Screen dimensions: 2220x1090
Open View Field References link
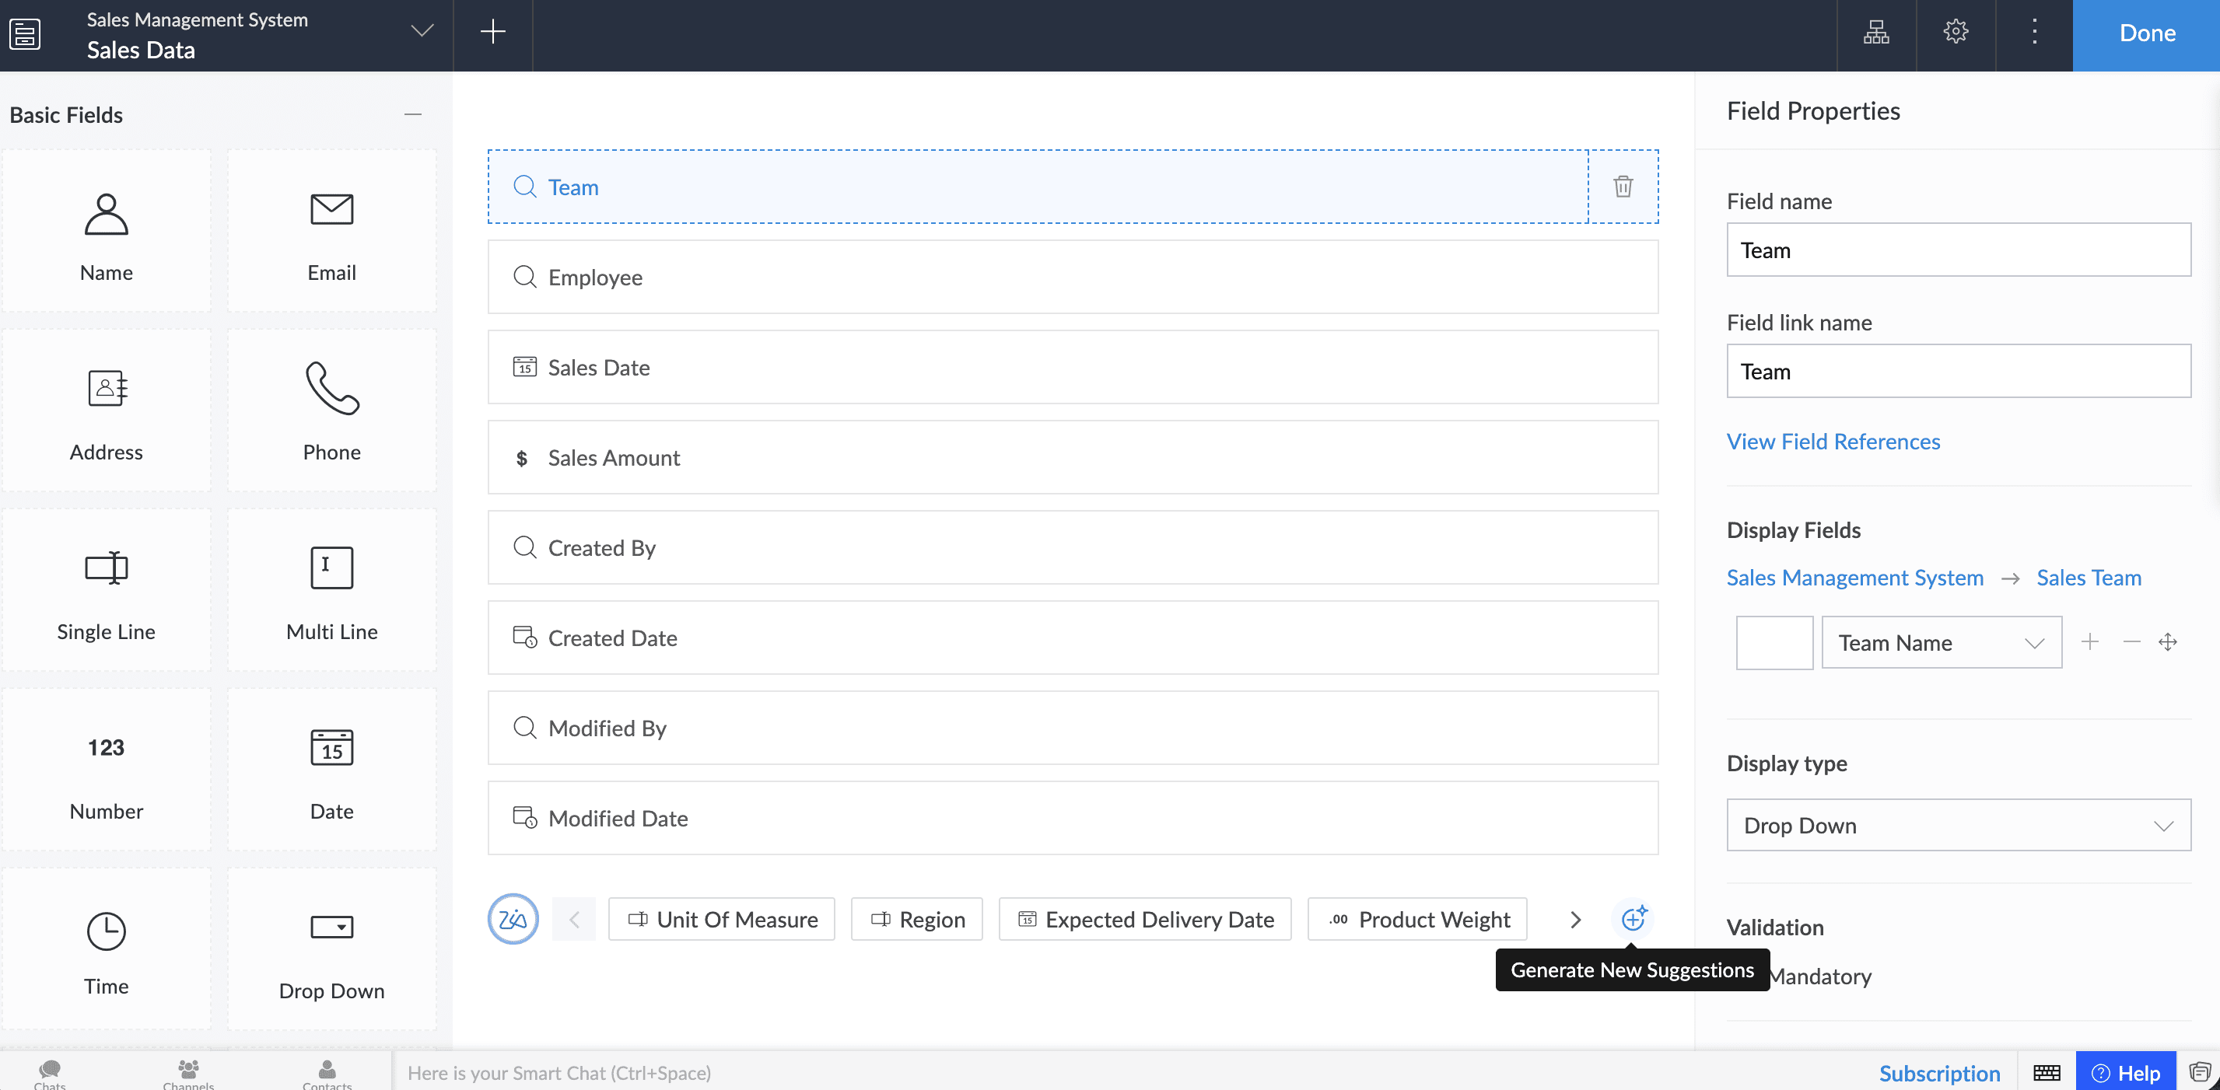click(1833, 441)
